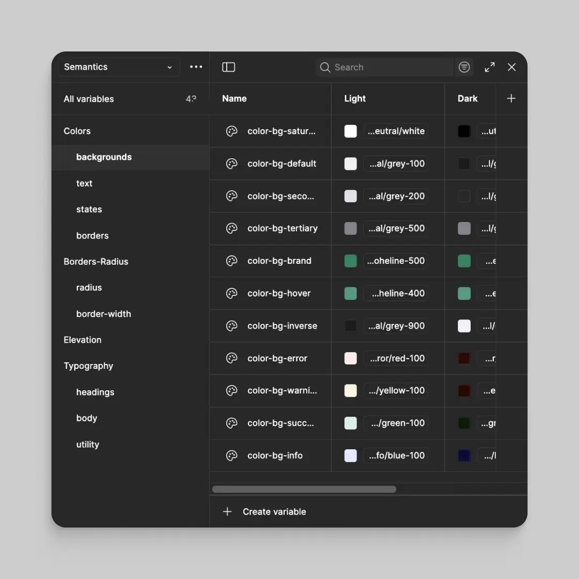Expand the panel using the fullscreen arrows icon
Viewport: 579px width, 579px height.
coord(489,67)
